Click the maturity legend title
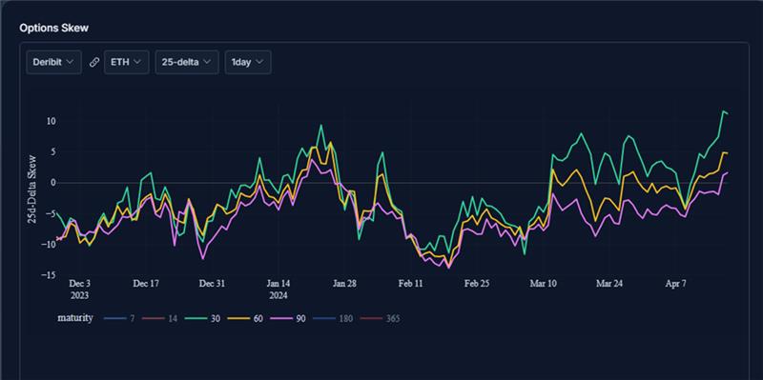763x380 pixels. (75, 318)
